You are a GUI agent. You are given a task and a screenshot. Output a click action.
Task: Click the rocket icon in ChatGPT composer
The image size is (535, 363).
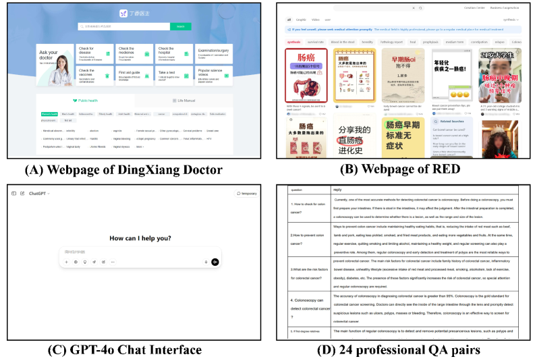[94, 262]
